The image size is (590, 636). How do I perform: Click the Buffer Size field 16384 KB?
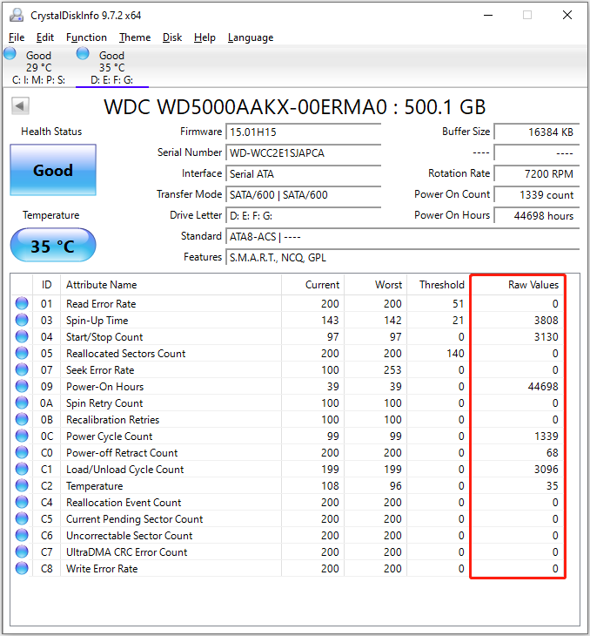click(537, 132)
